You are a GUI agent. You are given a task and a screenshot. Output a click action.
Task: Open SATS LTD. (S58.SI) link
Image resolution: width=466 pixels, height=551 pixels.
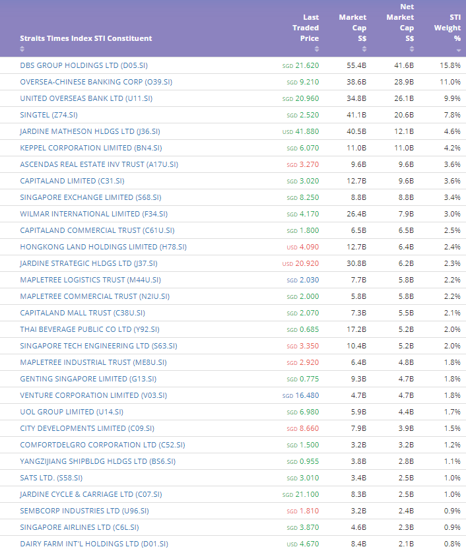(x=51, y=478)
